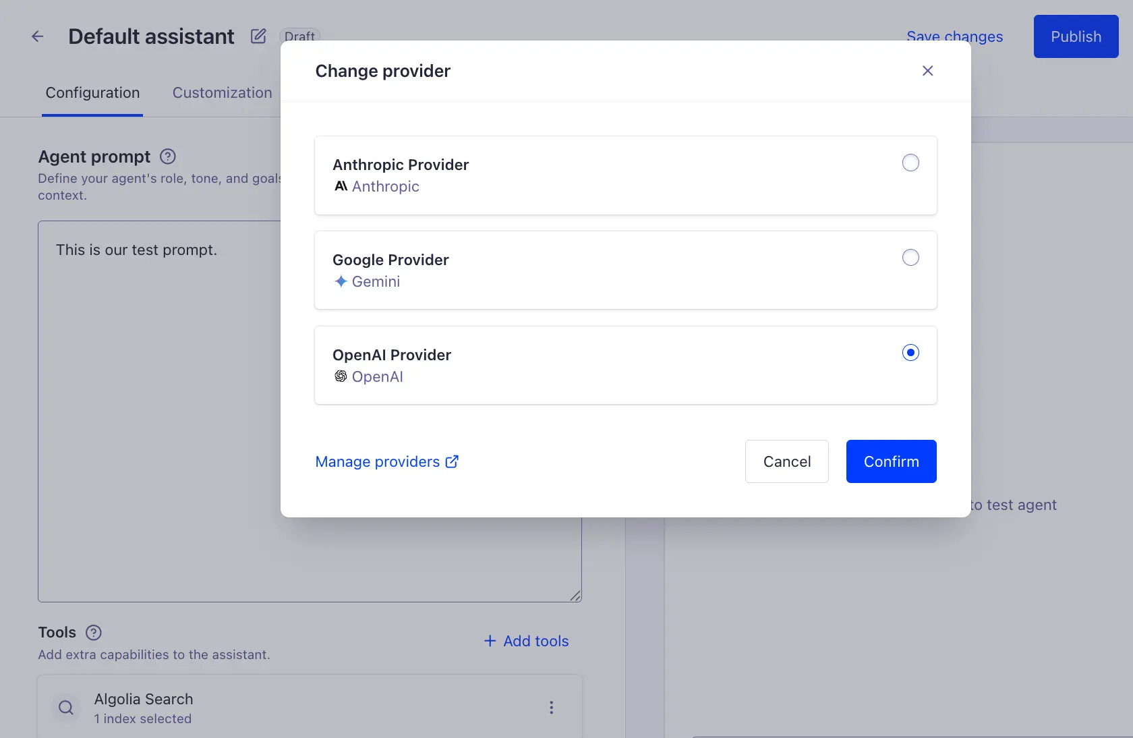Select the Anthropic Provider radio button

click(910, 163)
